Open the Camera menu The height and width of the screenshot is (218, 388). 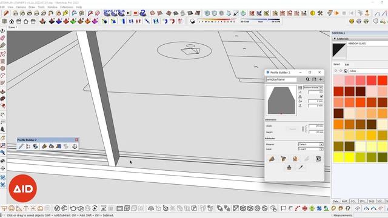pos(21,7)
